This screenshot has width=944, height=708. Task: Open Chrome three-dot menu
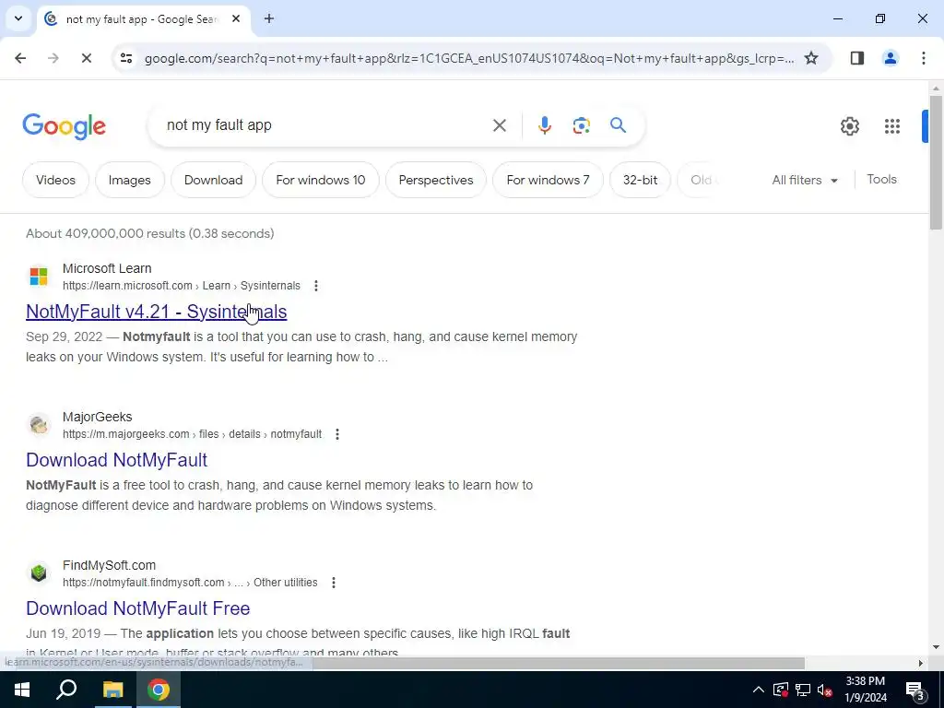[x=923, y=58]
